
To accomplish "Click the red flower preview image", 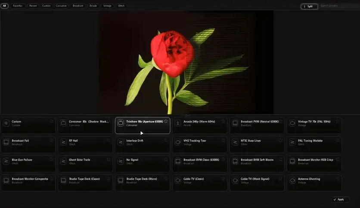I will click(x=186, y=62).
